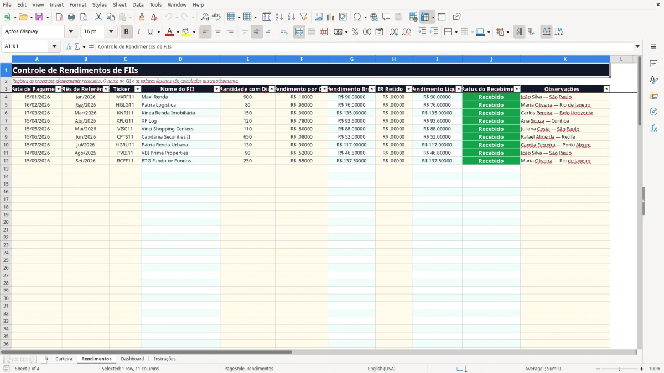664x373 pixels.
Task: Toggle Wrap Text for cells
Action: coord(284,32)
